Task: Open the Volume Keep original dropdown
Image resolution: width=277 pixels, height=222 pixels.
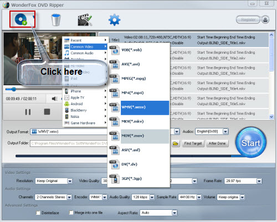Action: pos(242,197)
